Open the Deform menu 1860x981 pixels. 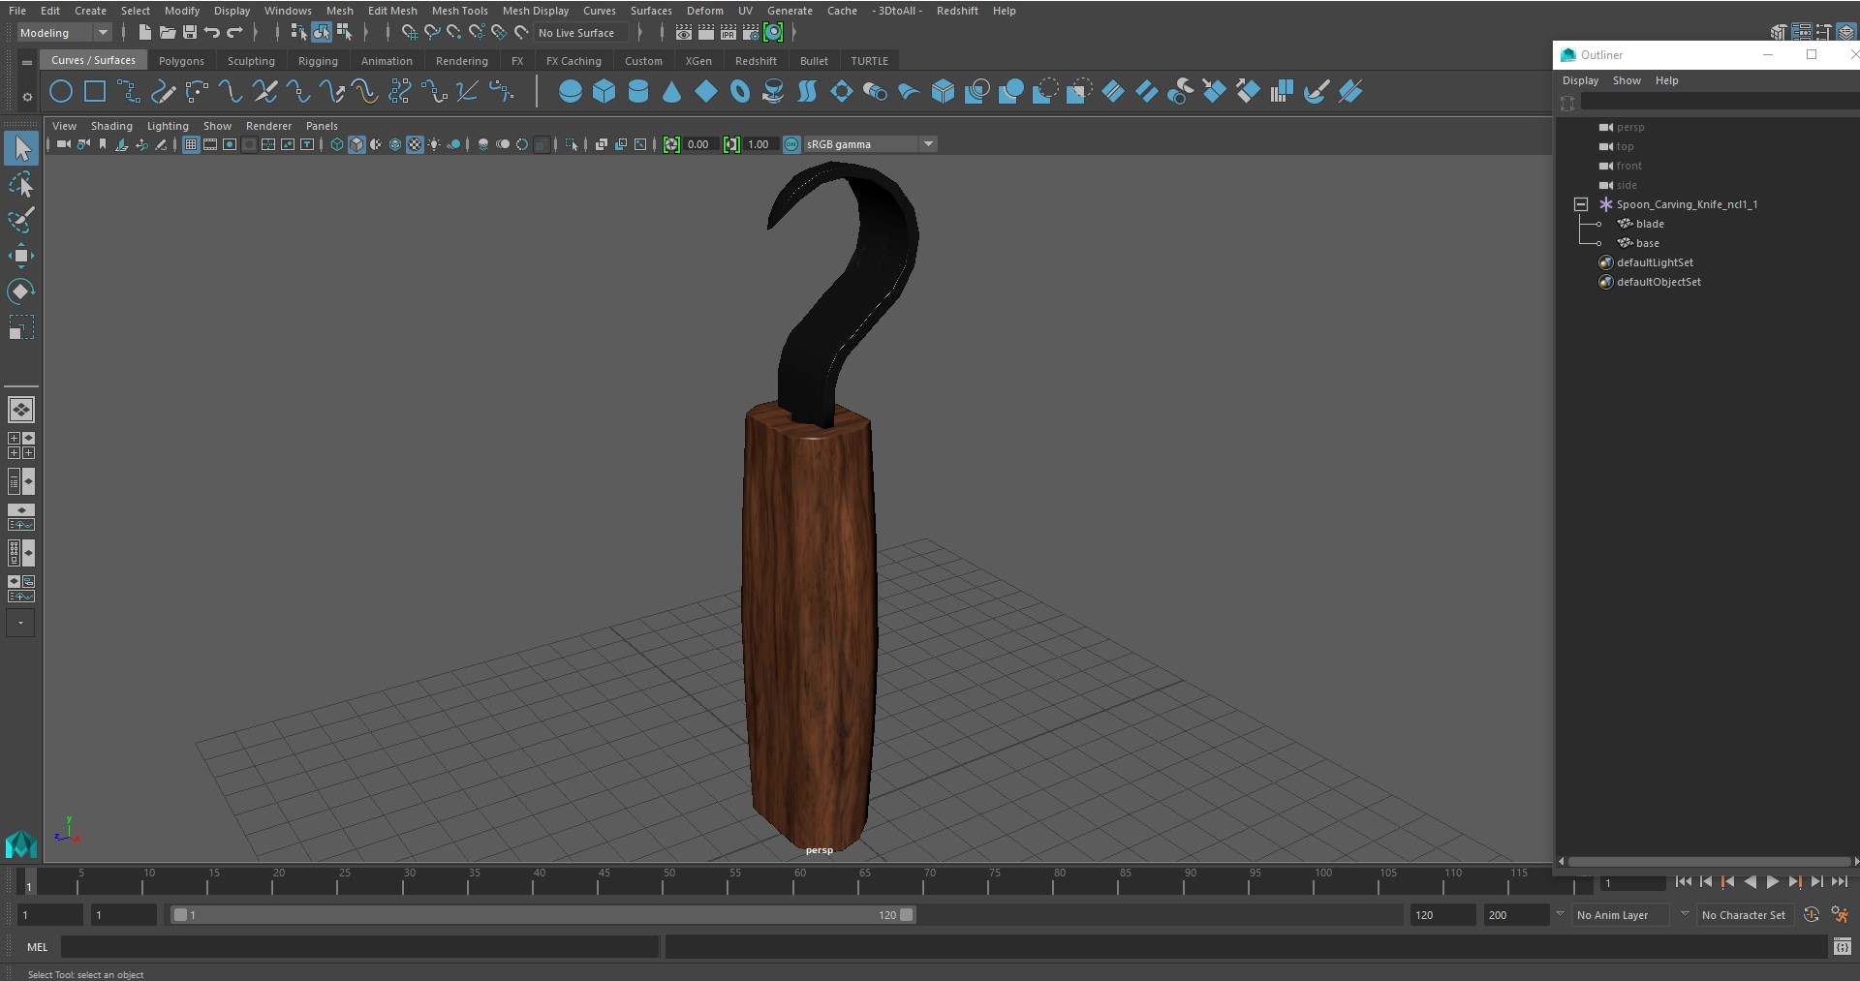(704, 11)
